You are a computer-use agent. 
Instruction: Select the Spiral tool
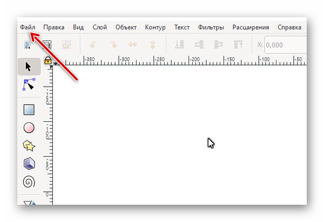coord(29,182)
